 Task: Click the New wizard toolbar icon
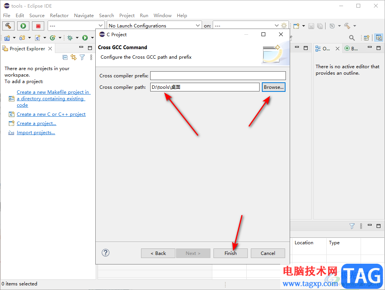click(x=296, y=26)
